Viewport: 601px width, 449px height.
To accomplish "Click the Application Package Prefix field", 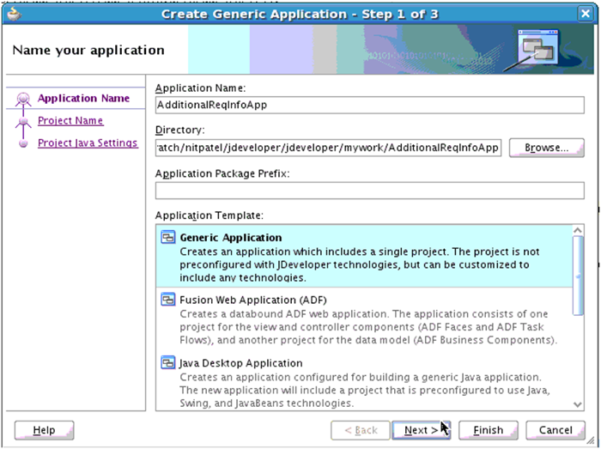I will 370,191.
